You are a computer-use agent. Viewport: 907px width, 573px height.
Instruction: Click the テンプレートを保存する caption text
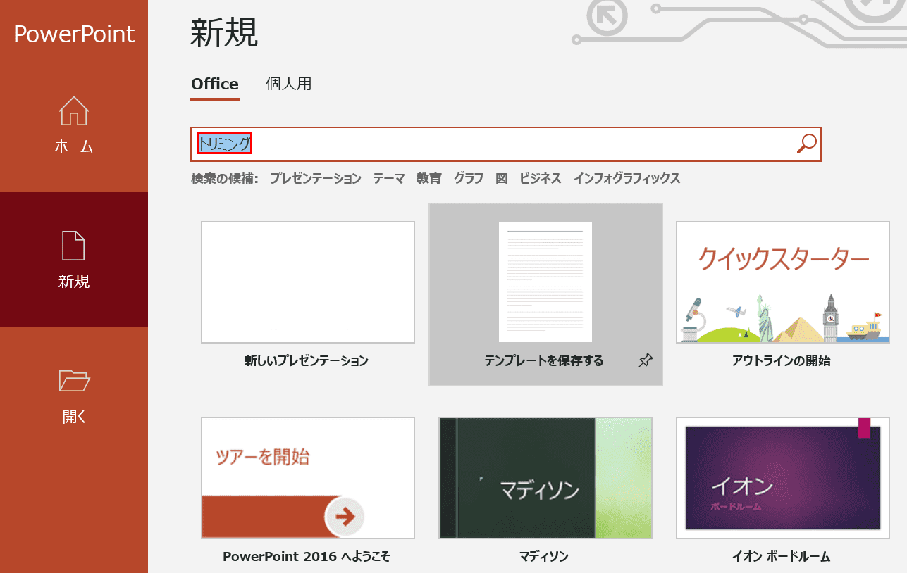(544, 361)
